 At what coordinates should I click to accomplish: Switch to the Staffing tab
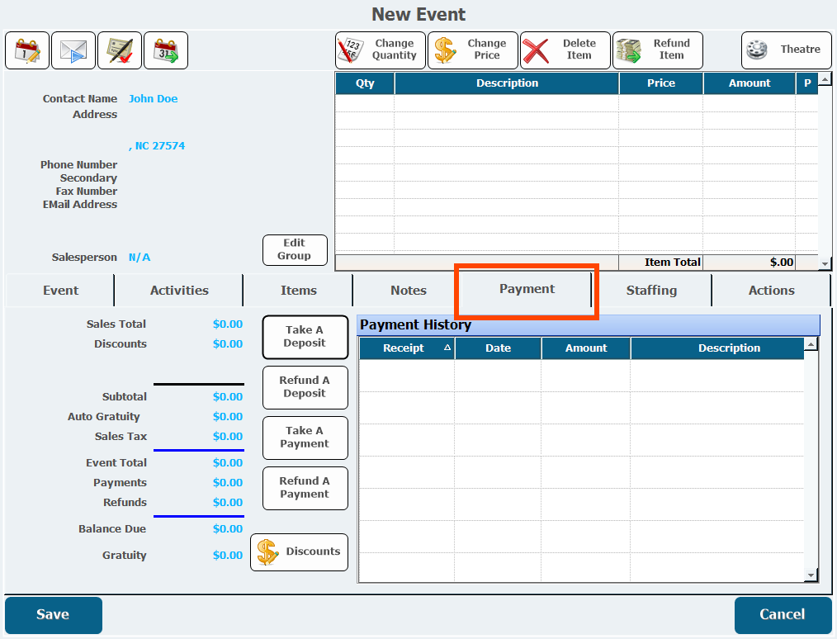click(651, 291)
